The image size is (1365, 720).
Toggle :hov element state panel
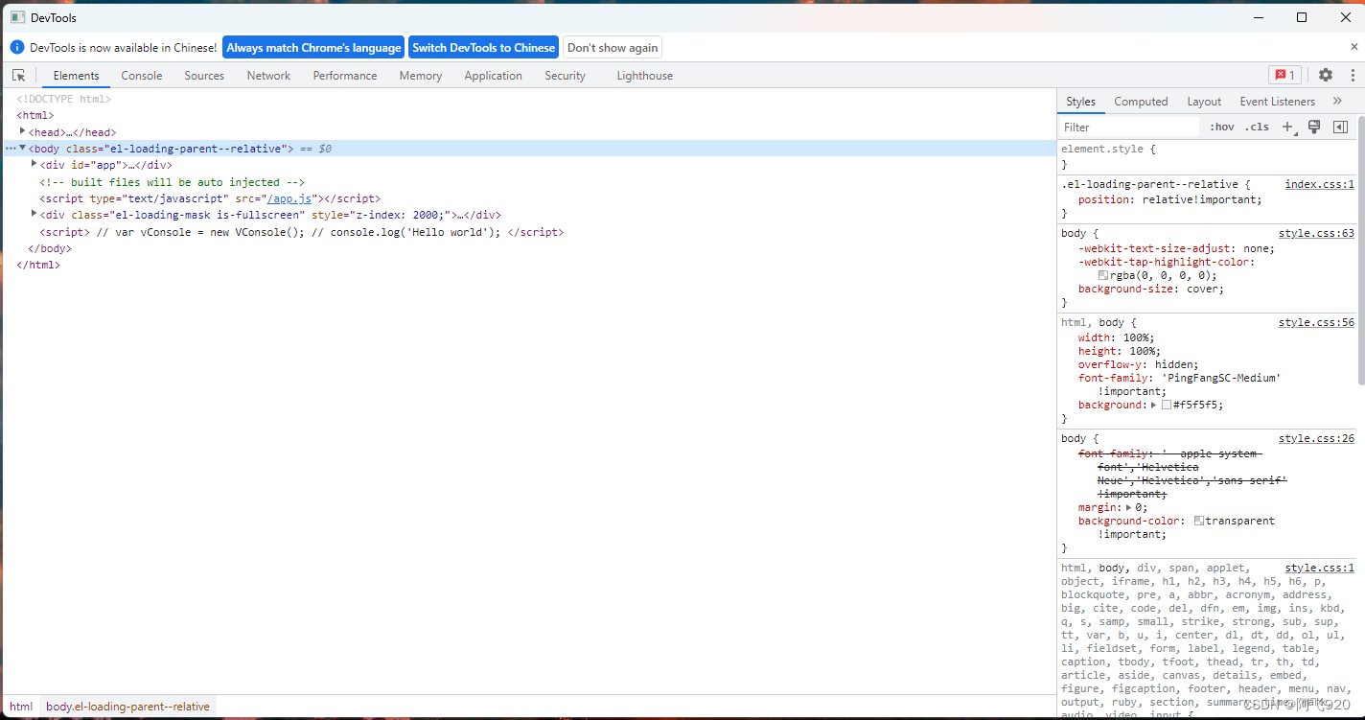pyautogui.click(x=1222, y=127)
